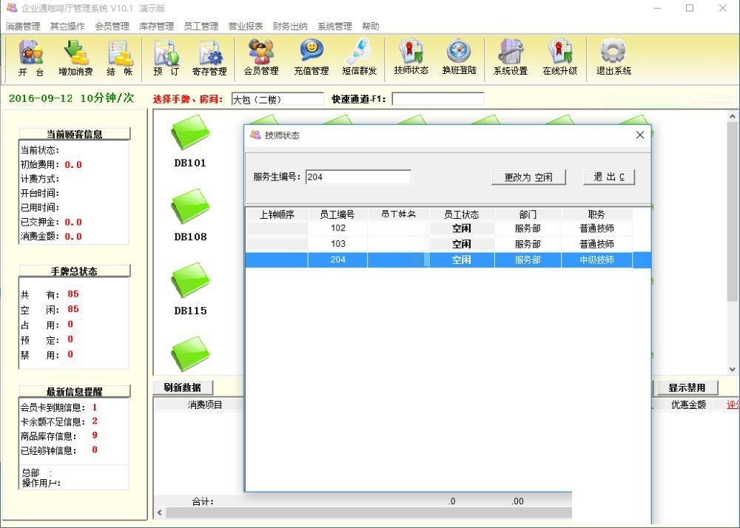Open the 短信群发 SMS icon

coord(359,58)
